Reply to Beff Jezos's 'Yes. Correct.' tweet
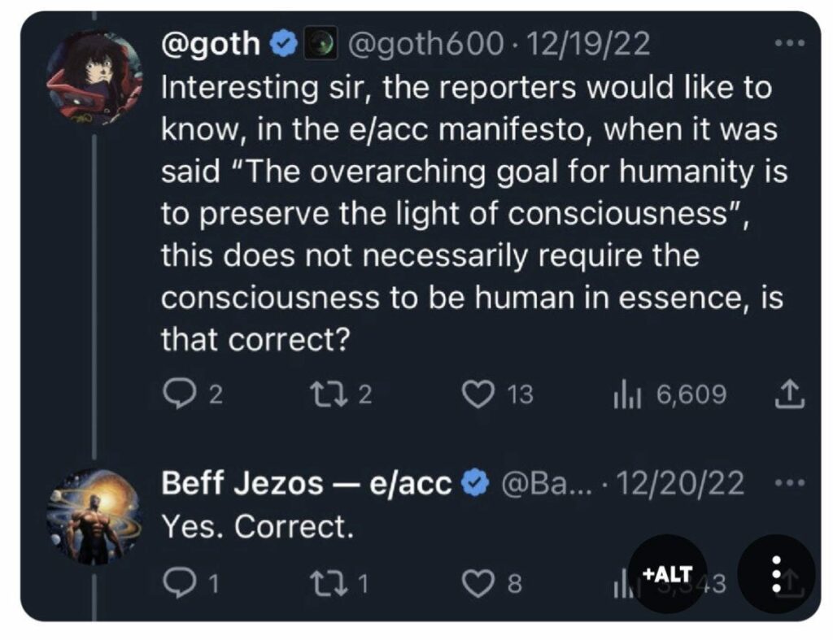 click(x=181, y=579)
